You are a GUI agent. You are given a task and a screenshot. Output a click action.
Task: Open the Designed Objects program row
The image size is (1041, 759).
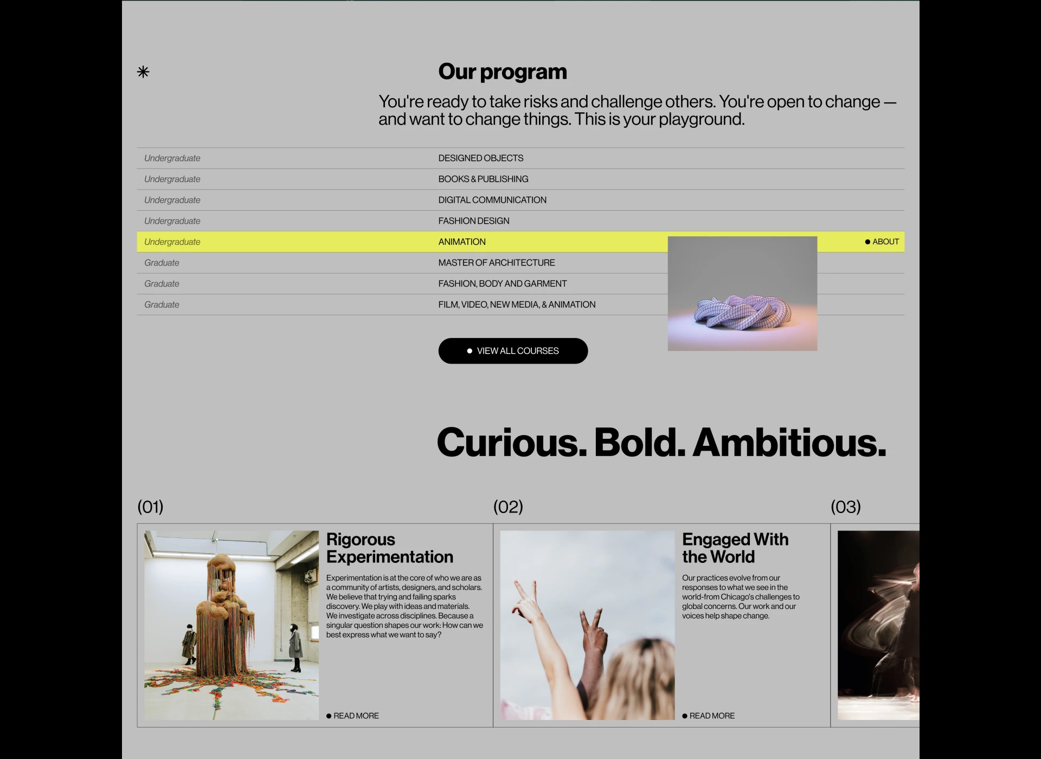click(x=480, y=158)
